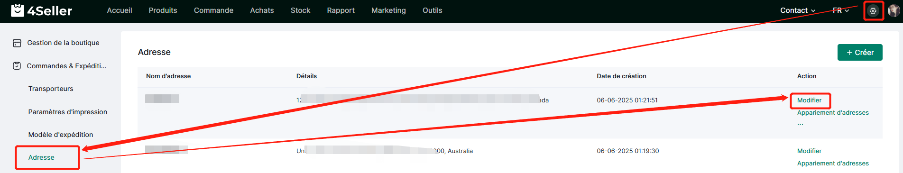Select Transporteurs in the sidebar
The height and width of the screenshot is (173, 903).
pyautogui.click(x=51, y=89)
